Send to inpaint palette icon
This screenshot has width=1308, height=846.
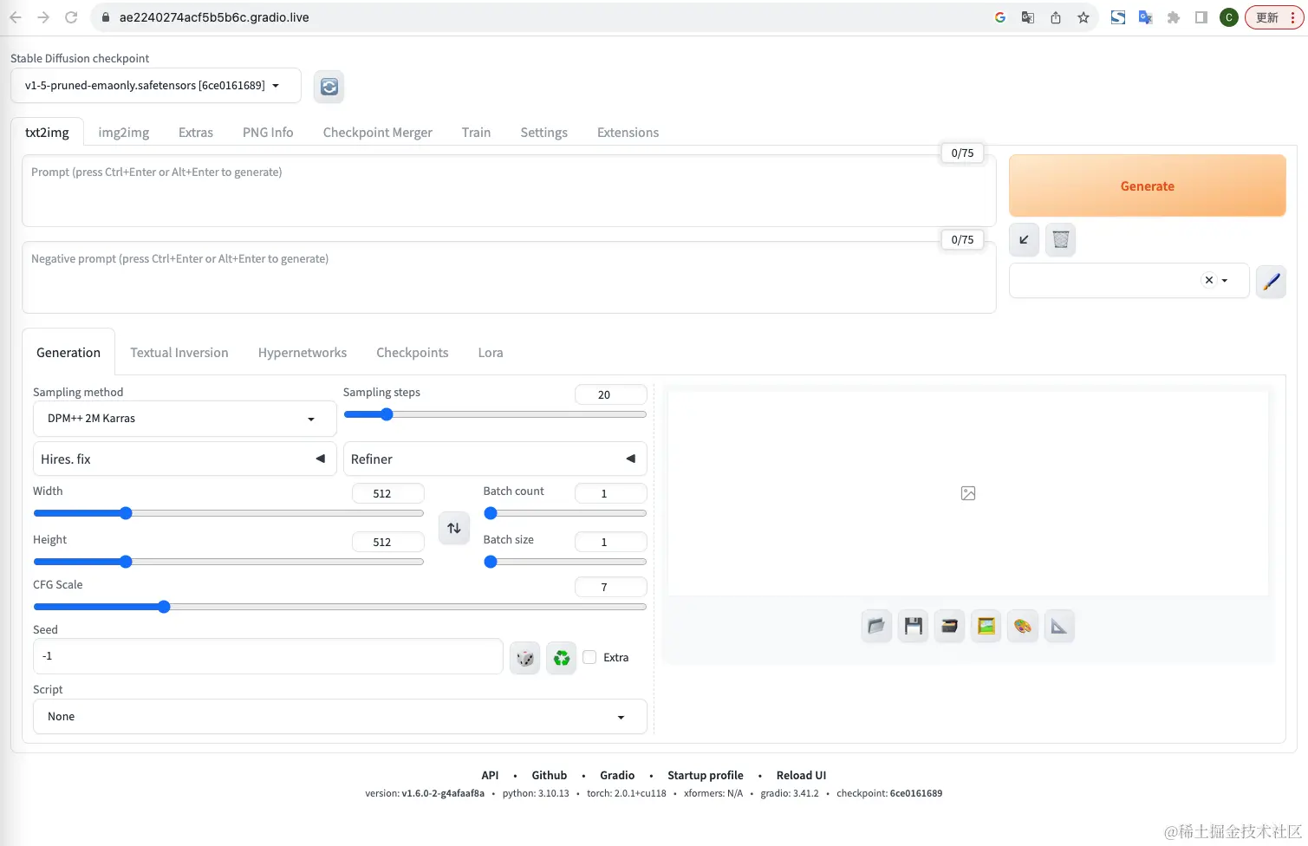click(1023, 626)
